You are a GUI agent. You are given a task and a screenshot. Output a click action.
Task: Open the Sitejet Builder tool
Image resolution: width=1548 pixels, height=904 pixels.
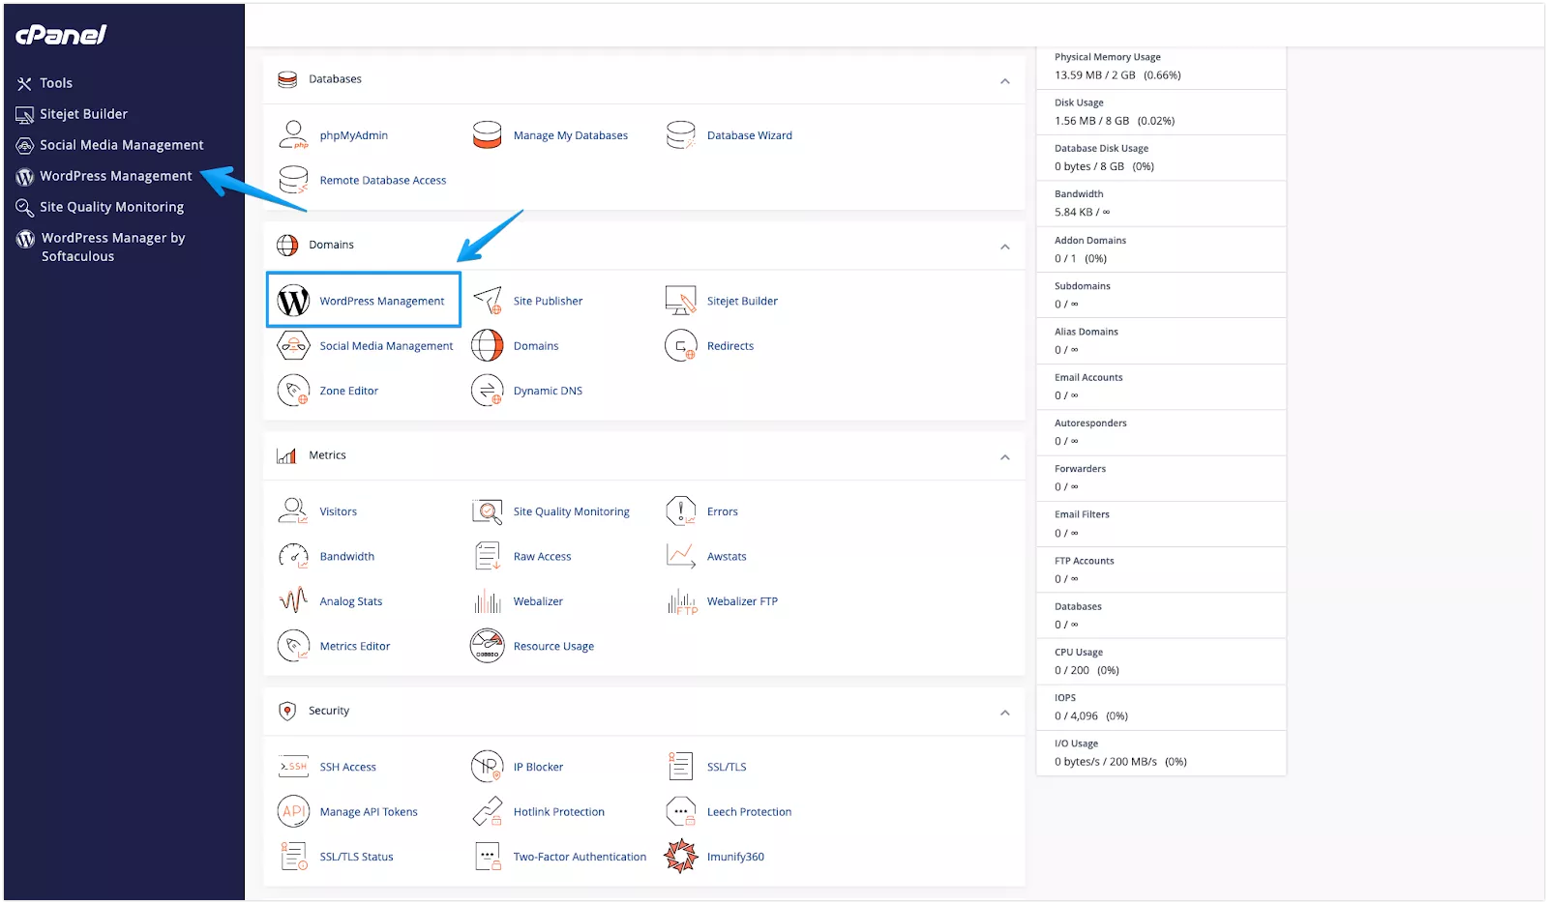click(742, 301)
